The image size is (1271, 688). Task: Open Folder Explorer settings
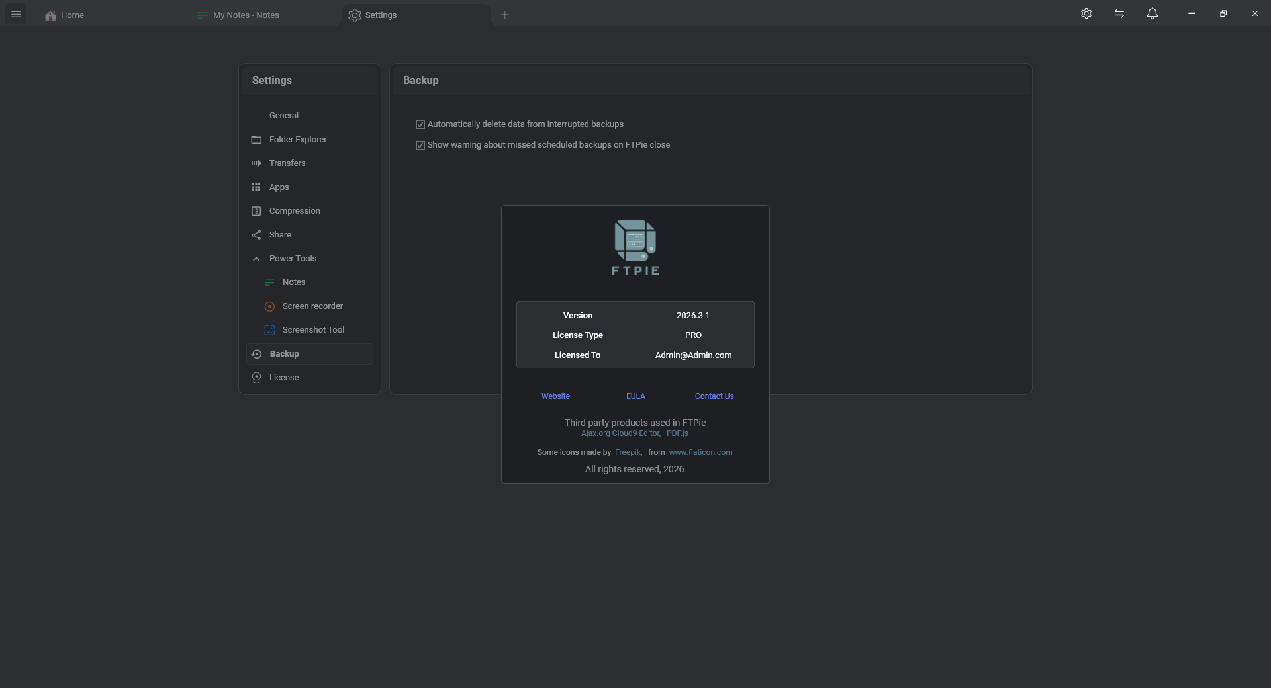tap(310, 140)
